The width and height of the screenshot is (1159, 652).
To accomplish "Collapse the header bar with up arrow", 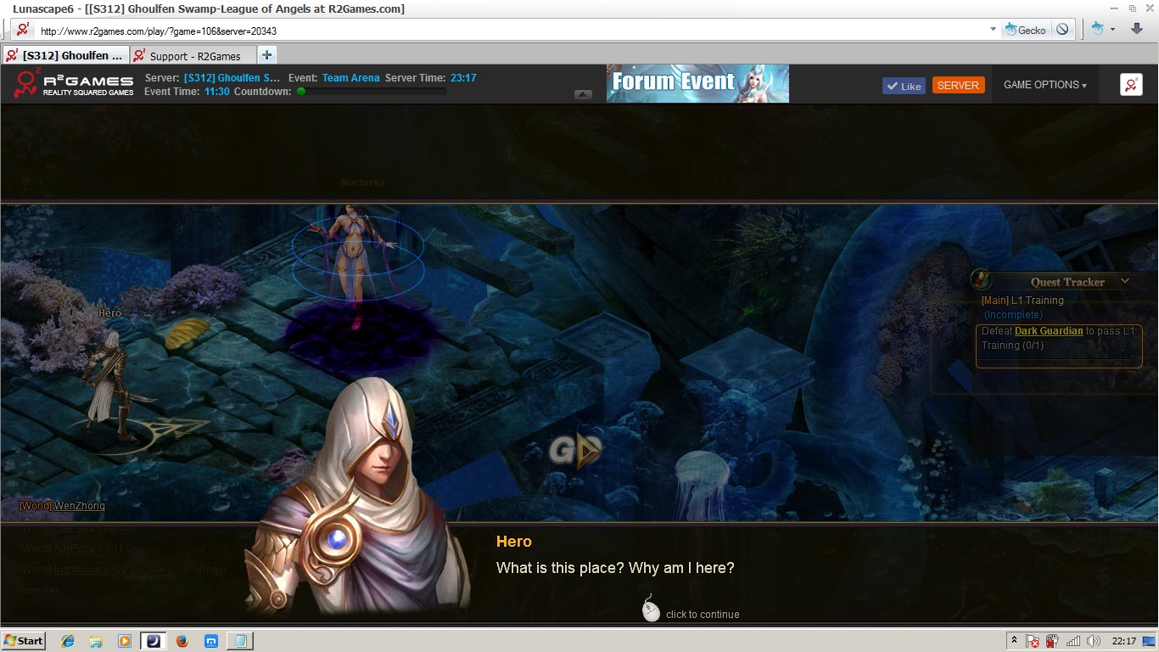I will click(x=583, y=94).
